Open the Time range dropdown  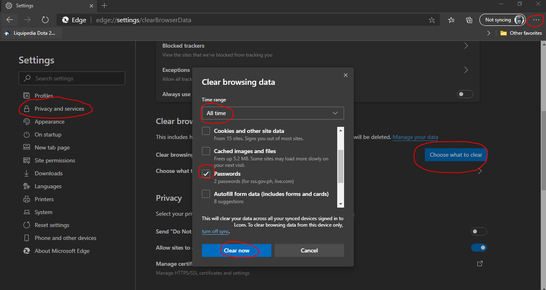pyautogui.click(x=273, y=113)
